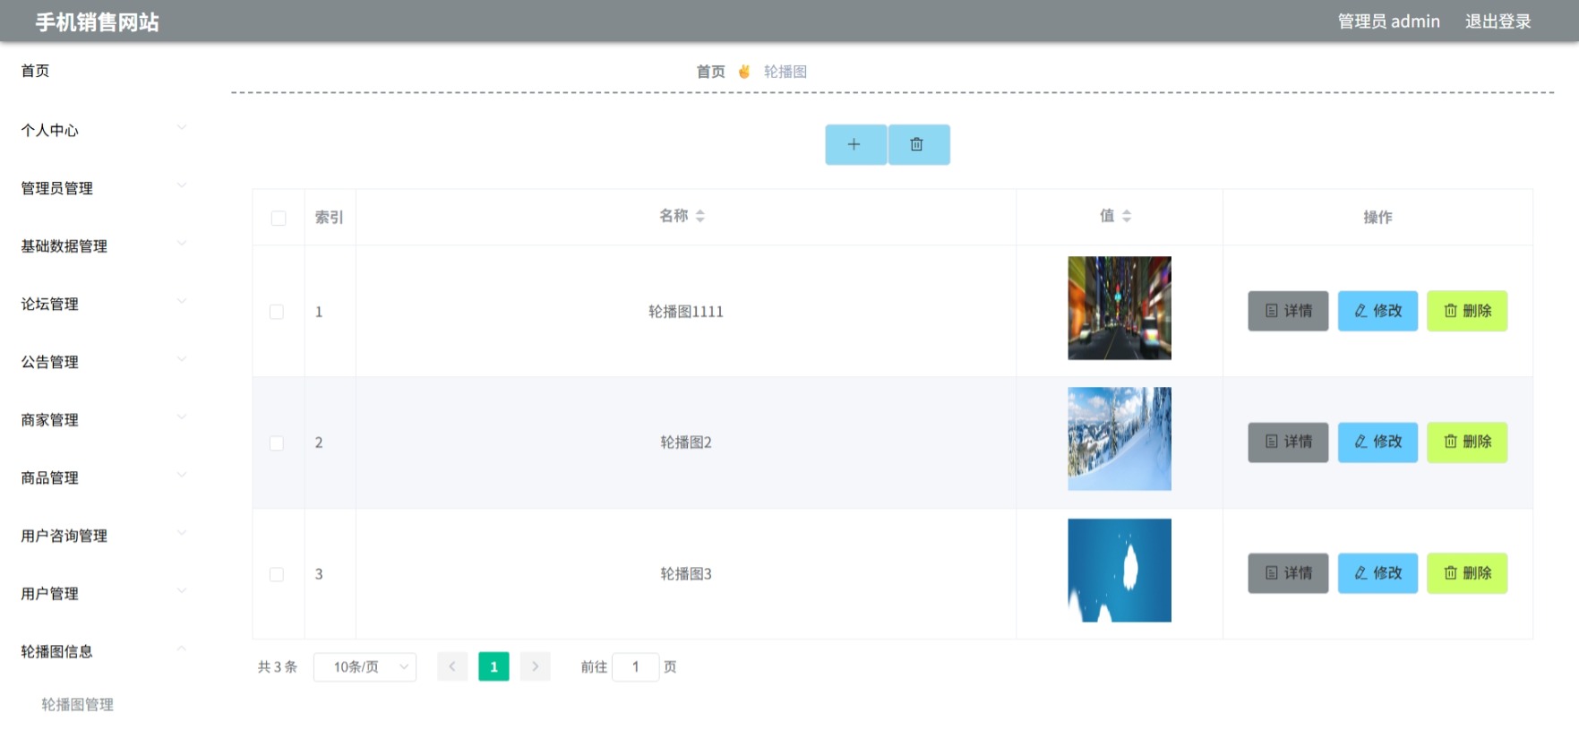This screenshot has height=756, width=1579.
Task: Sort table by 名称 column arrows
Action: (x=700, y=216)
